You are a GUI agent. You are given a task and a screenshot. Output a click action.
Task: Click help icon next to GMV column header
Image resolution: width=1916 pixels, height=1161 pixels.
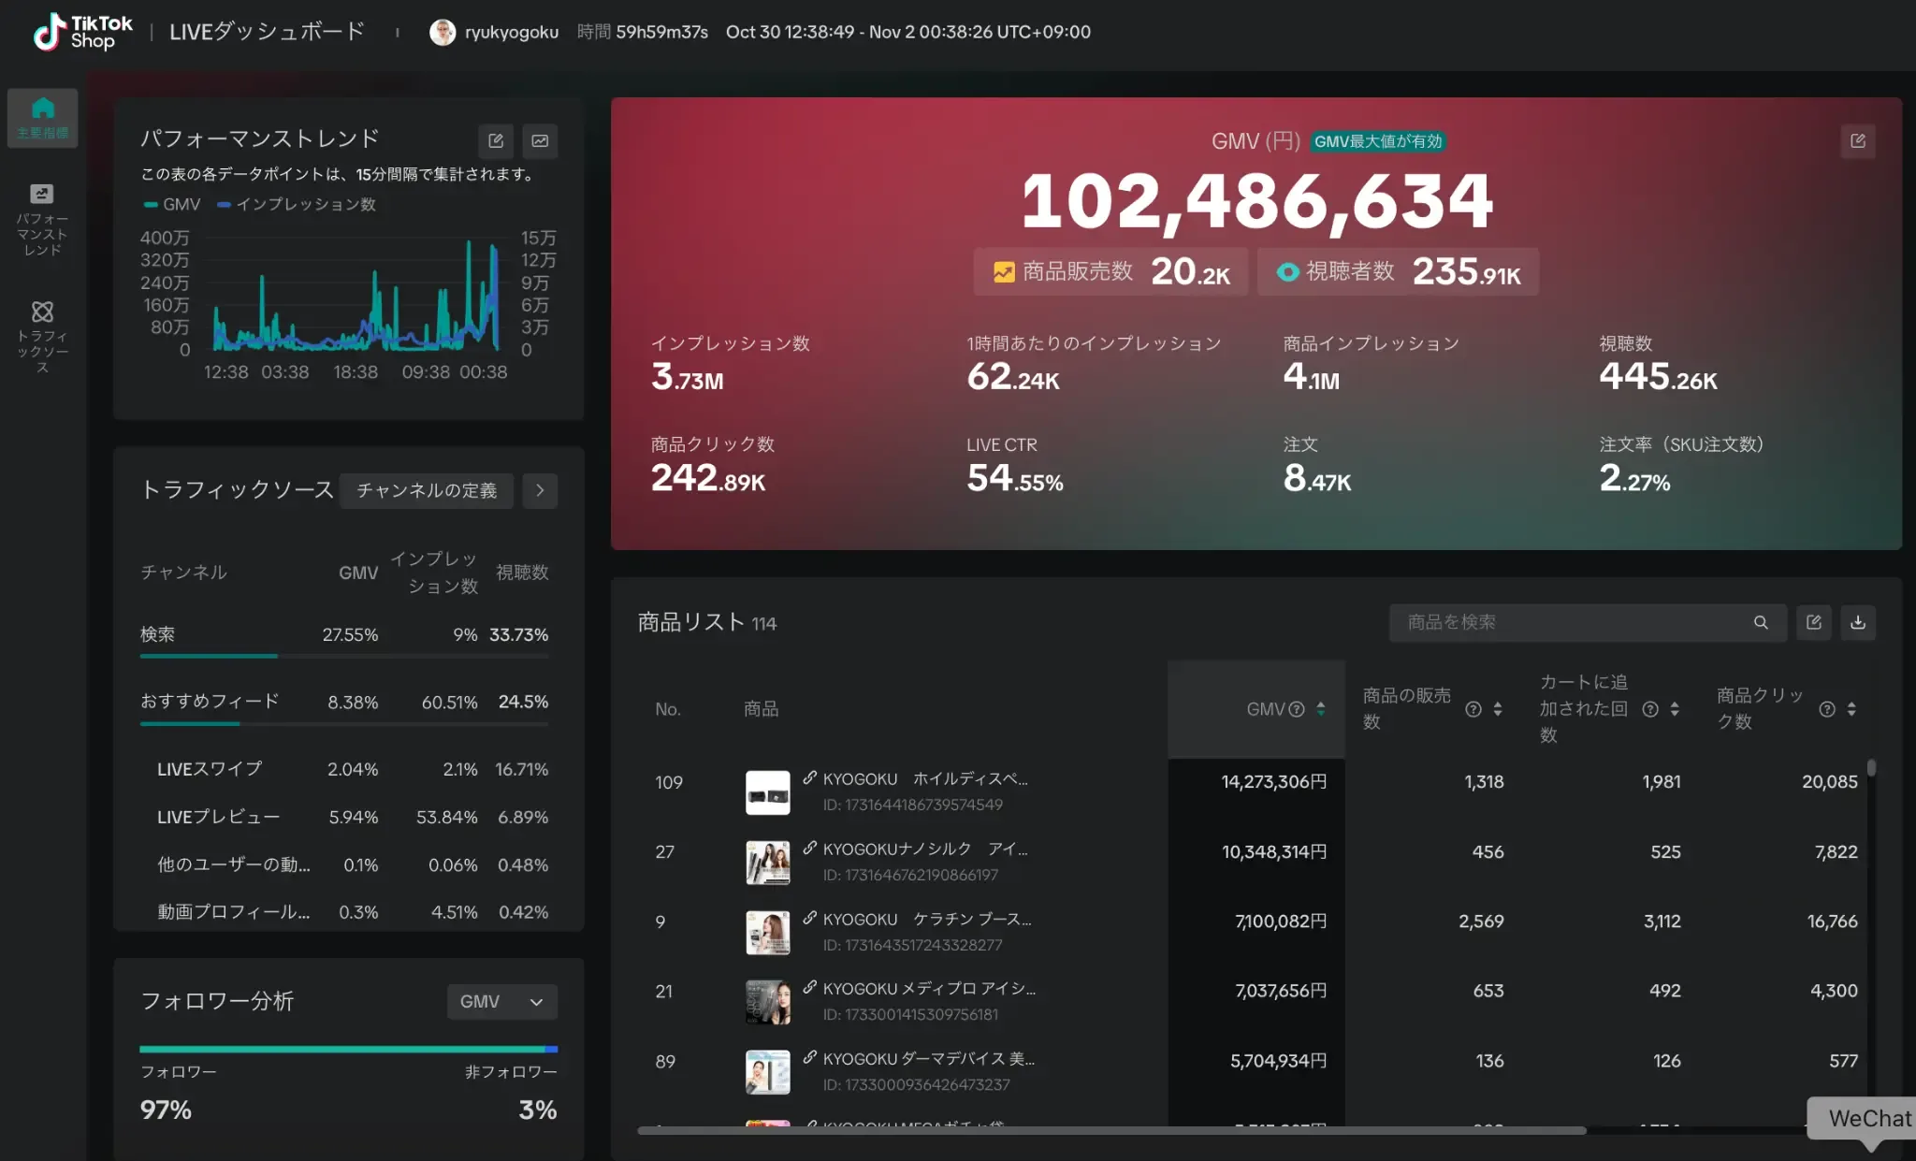(x=1297, y=709)
